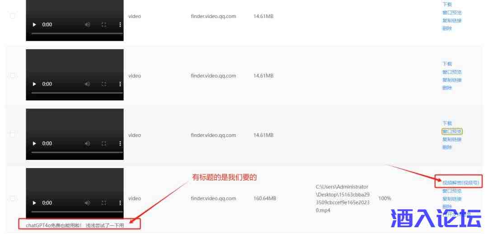Image resolution: width=488 pixels, height=234 pixels.
Task: Click 删除 link in the second video row
Action: (447, 88)
